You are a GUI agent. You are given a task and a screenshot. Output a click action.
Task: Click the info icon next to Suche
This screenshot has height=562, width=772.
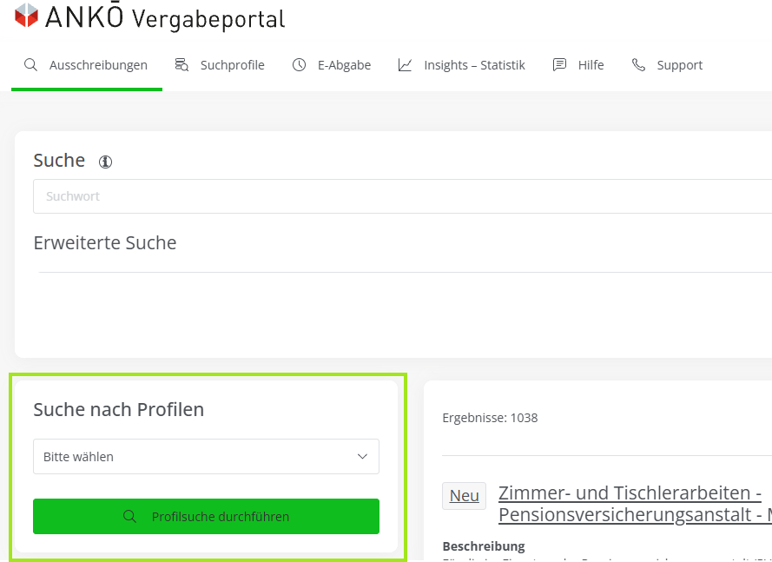pyautogui.click(x=106, y=162)
